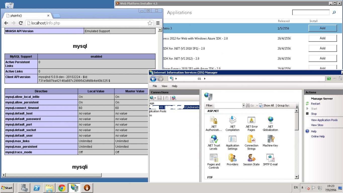Viewport: 343px width, 193px height.
Task: Open Server Manager from taskbar
Action: (x=24, y=188)
